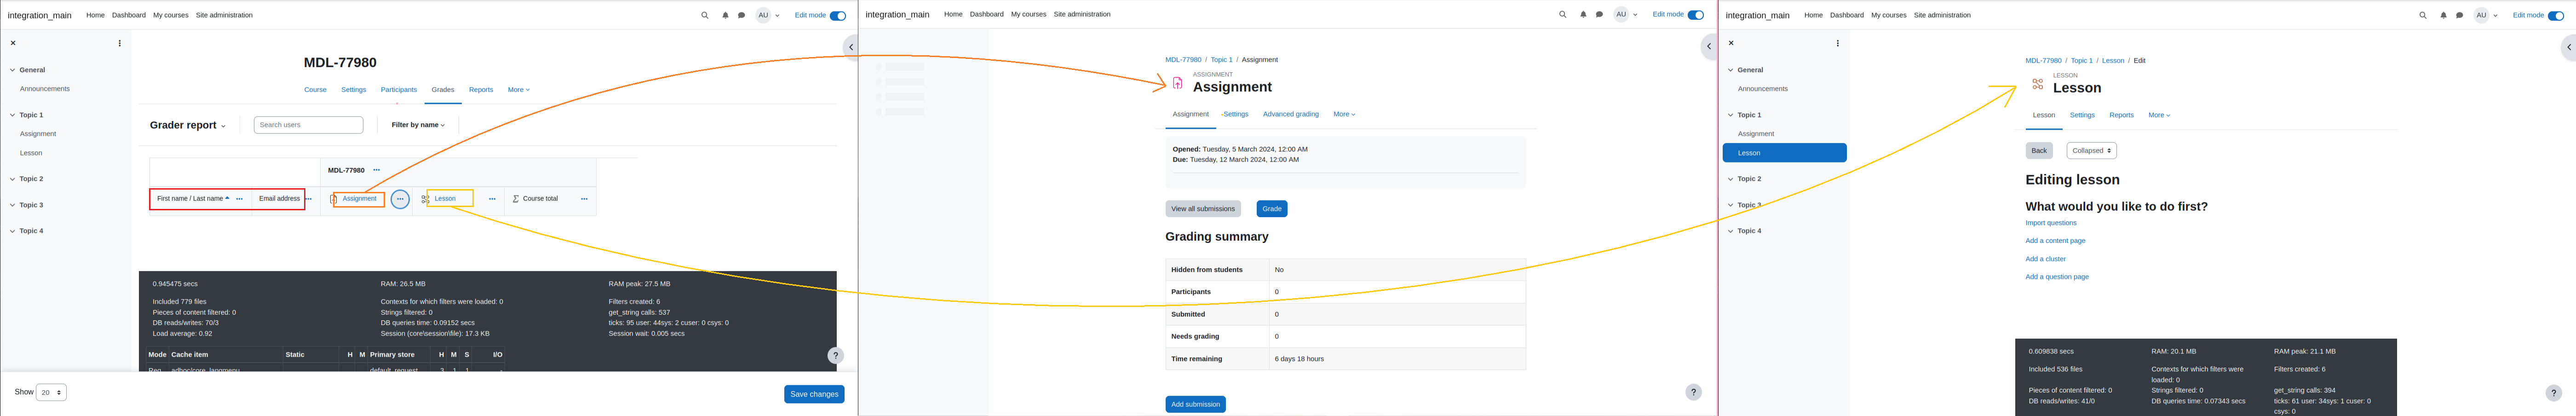The width and height of the screenshot is (2576, 416).
Task: Go to Site administration in left window
Action: (x=224, y=15)
